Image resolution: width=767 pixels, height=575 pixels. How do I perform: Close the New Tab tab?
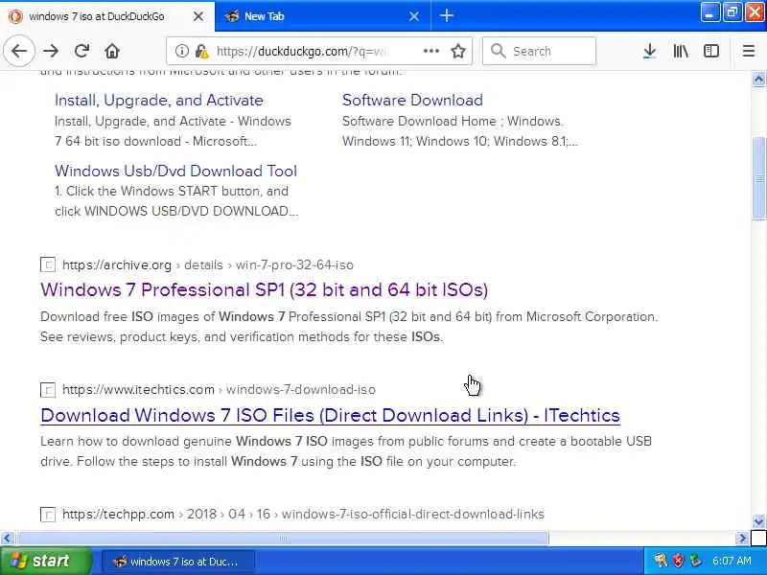pyautogui.click(x=414, y=16)
